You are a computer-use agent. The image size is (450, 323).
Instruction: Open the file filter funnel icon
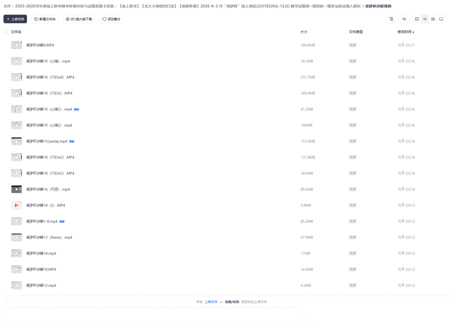[391, 19]
